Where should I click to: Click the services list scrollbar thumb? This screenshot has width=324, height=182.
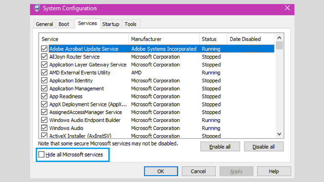pyautogui.click(x=279, y=45)
